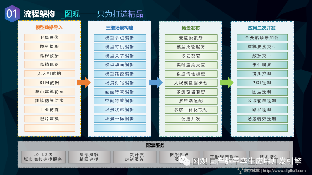The image size is (312, 175).
Task: Click the 三维场景构建 column header
Action: click(119, 28)
